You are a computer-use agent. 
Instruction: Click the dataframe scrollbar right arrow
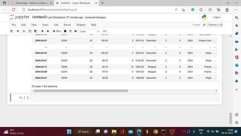216,91
